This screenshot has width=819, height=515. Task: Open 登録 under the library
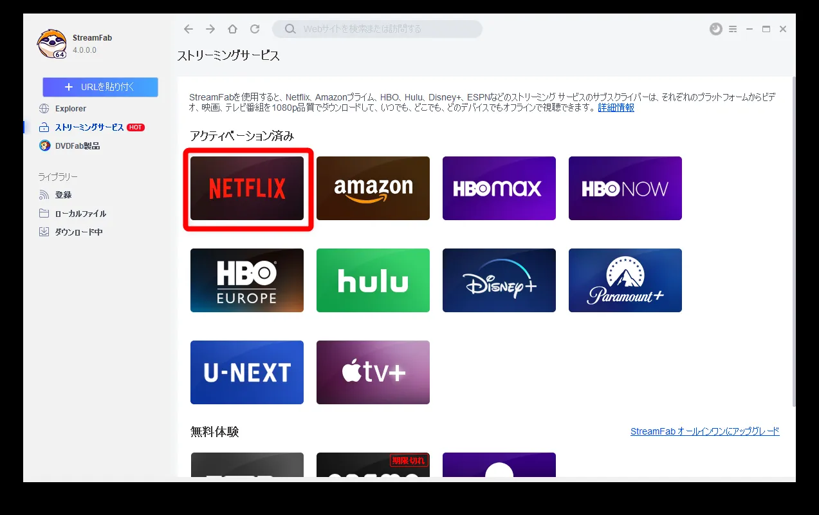[x=63, y=194]
